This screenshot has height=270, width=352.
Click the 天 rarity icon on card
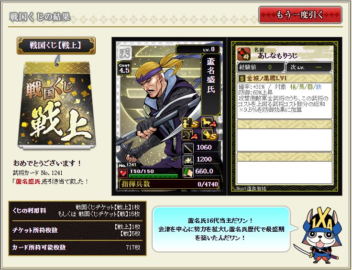pyautogui.click(x=125, y=53)
